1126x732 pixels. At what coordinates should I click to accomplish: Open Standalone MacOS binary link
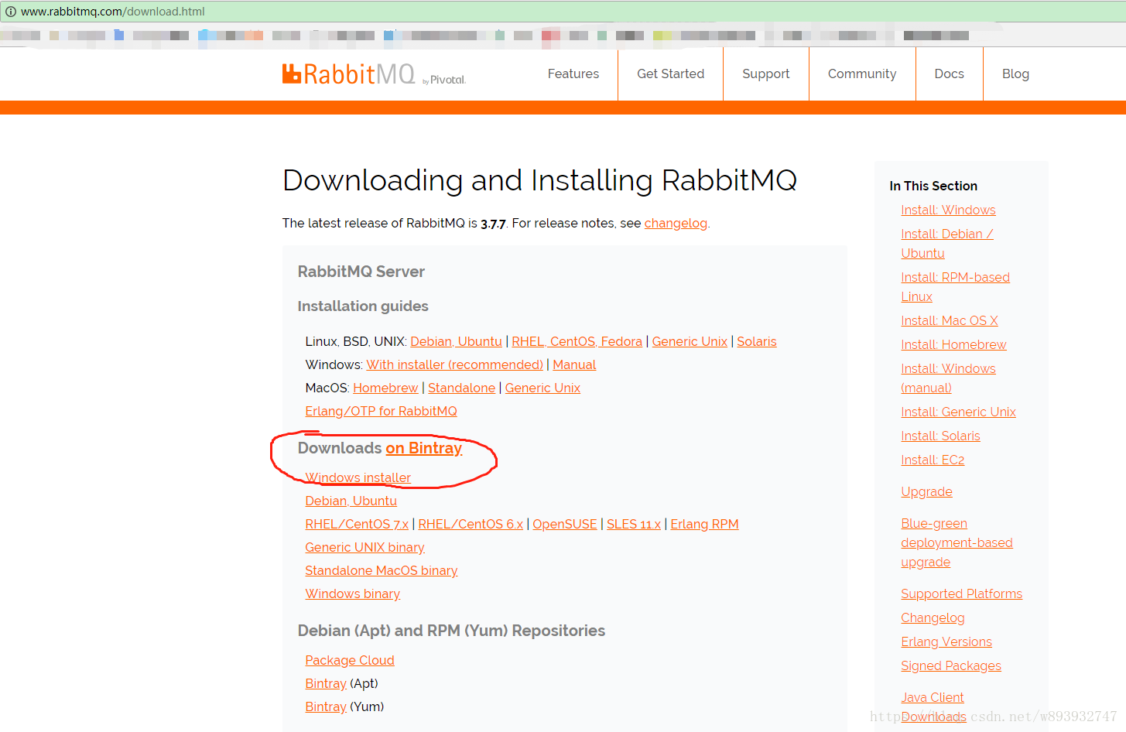pos(381,570)
